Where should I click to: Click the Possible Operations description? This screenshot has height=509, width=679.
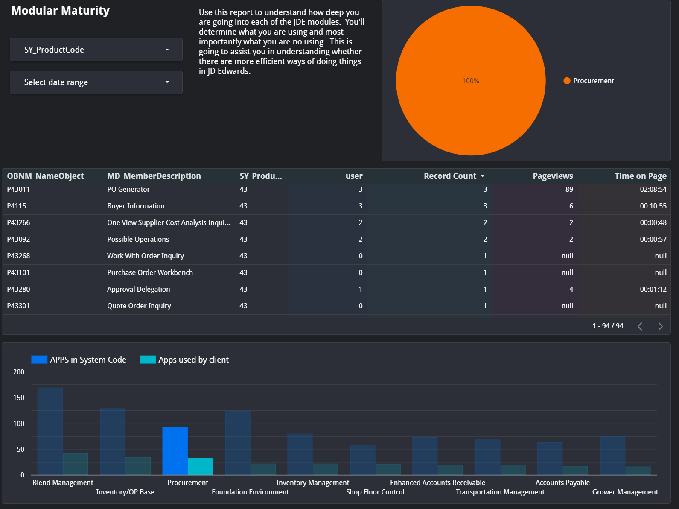(x=138, y=239)
